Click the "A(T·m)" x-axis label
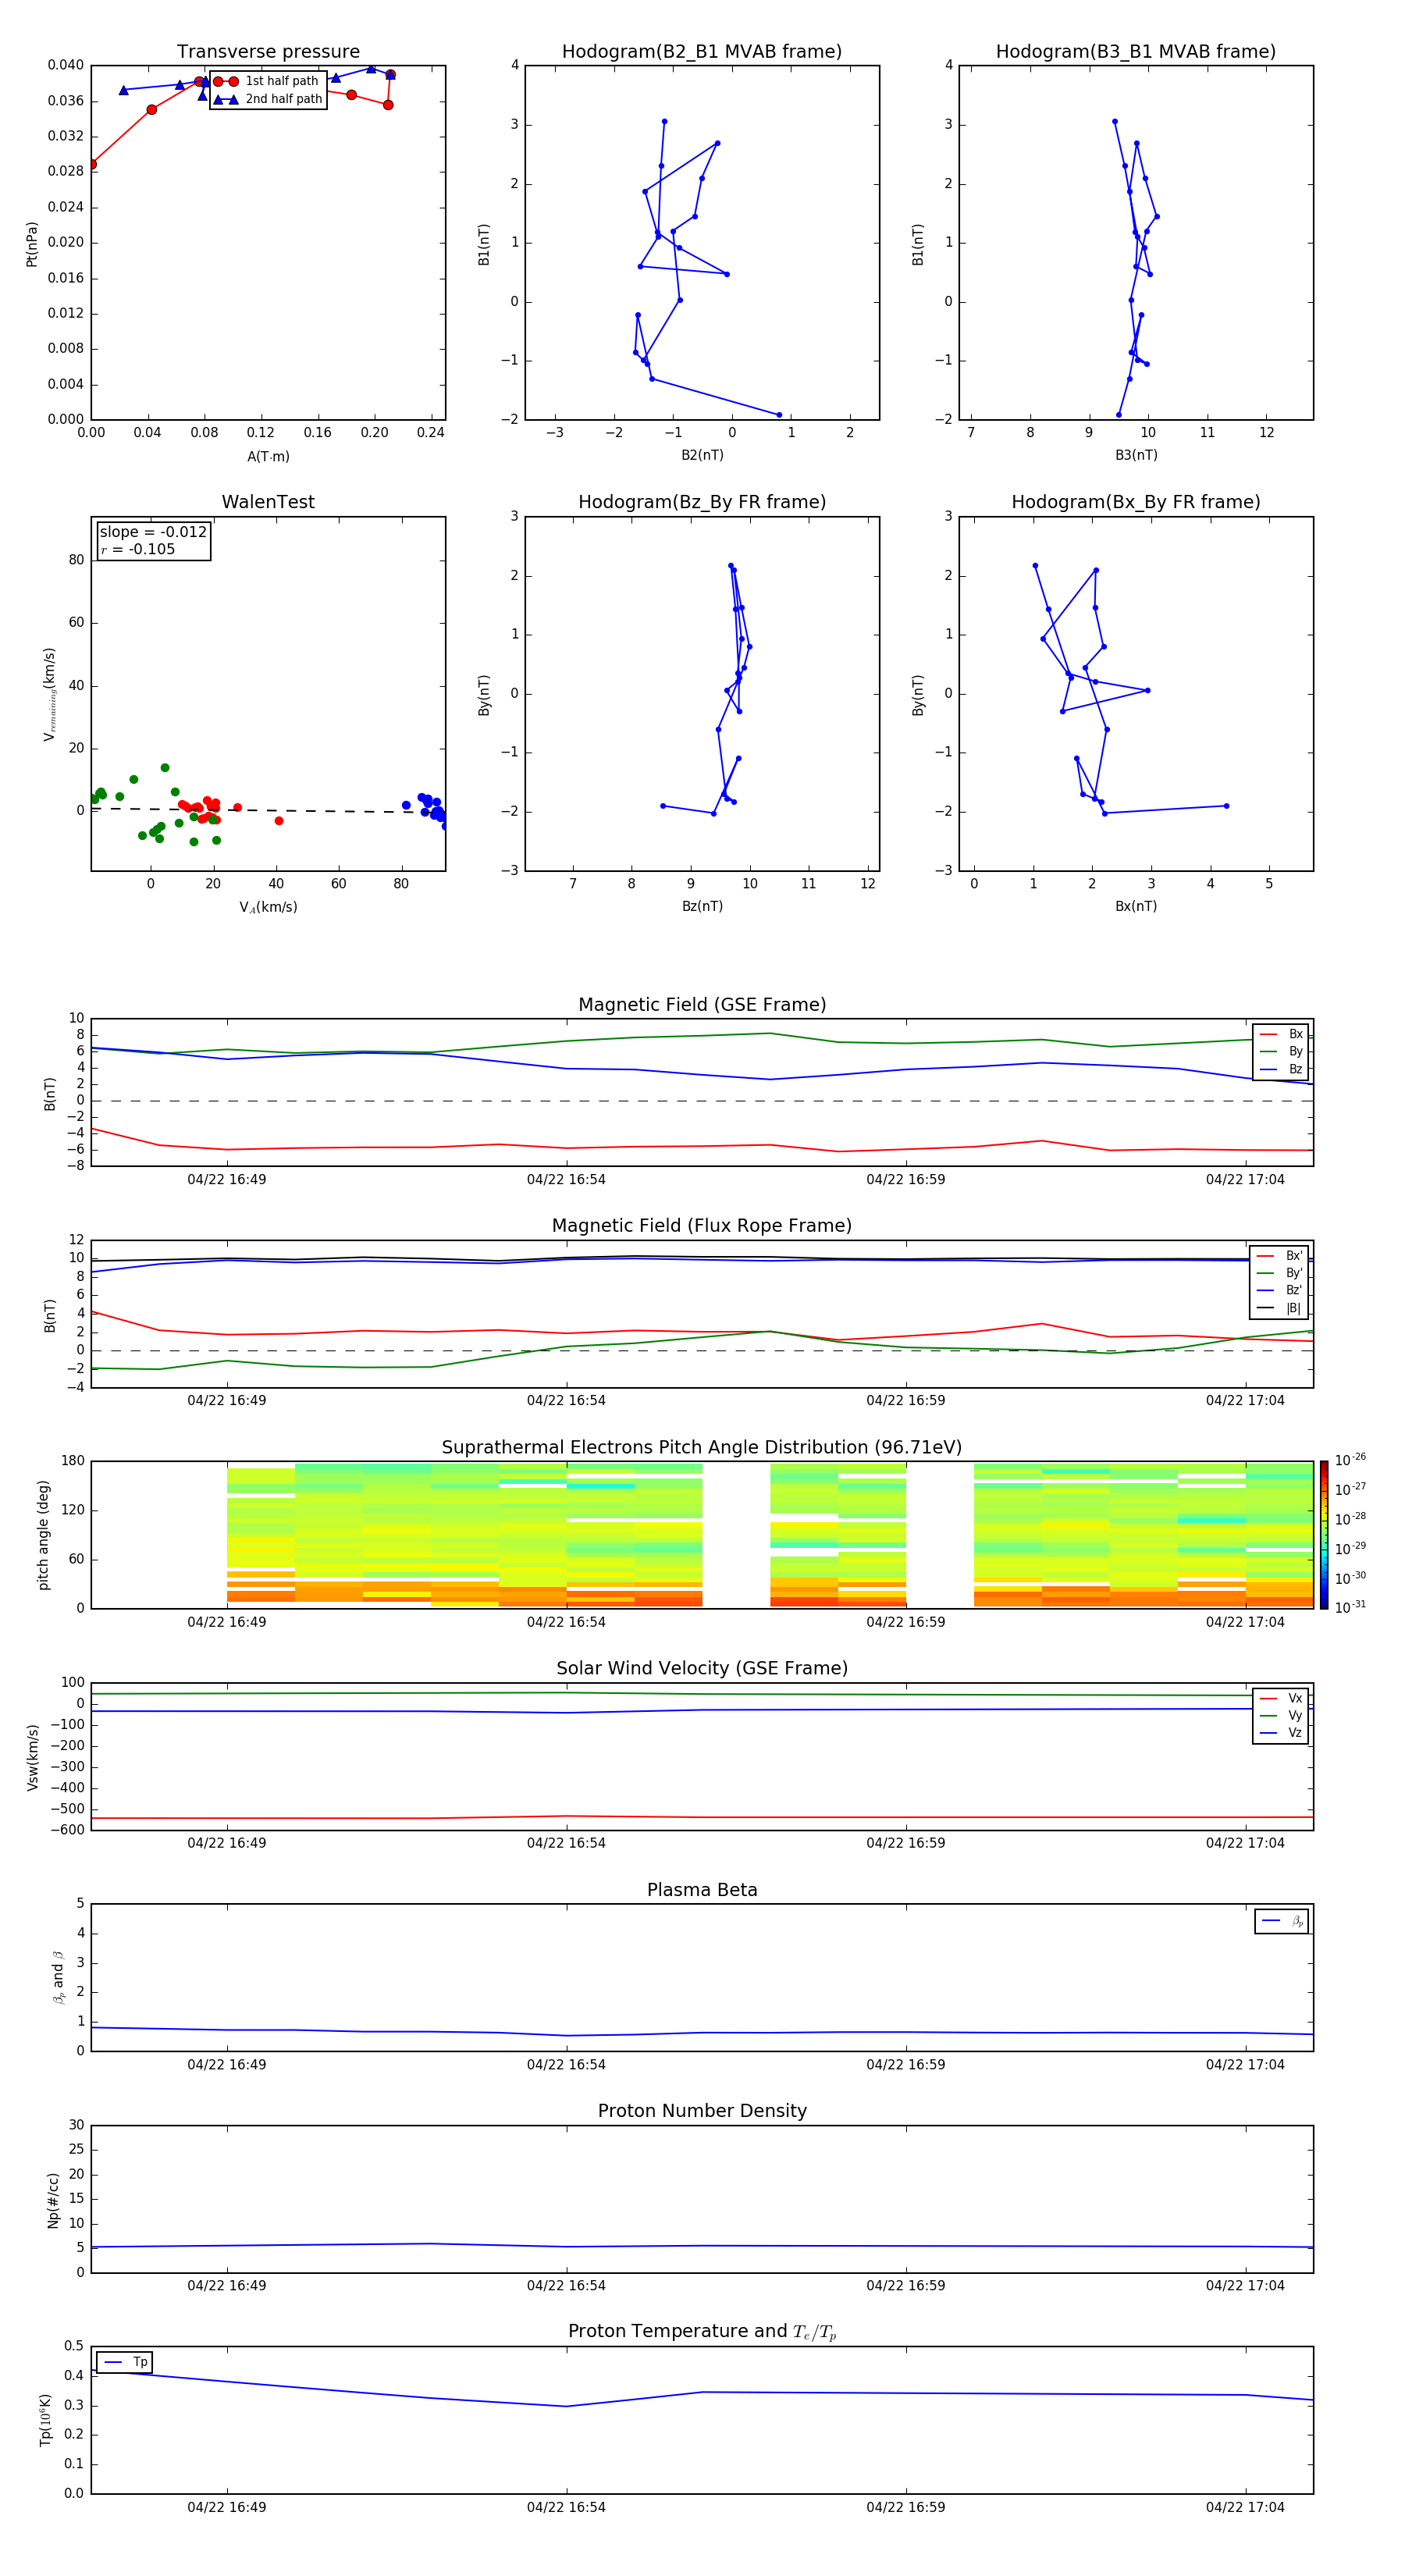Viewport: 1405px width, 2576px height. (x=268, y=457)
